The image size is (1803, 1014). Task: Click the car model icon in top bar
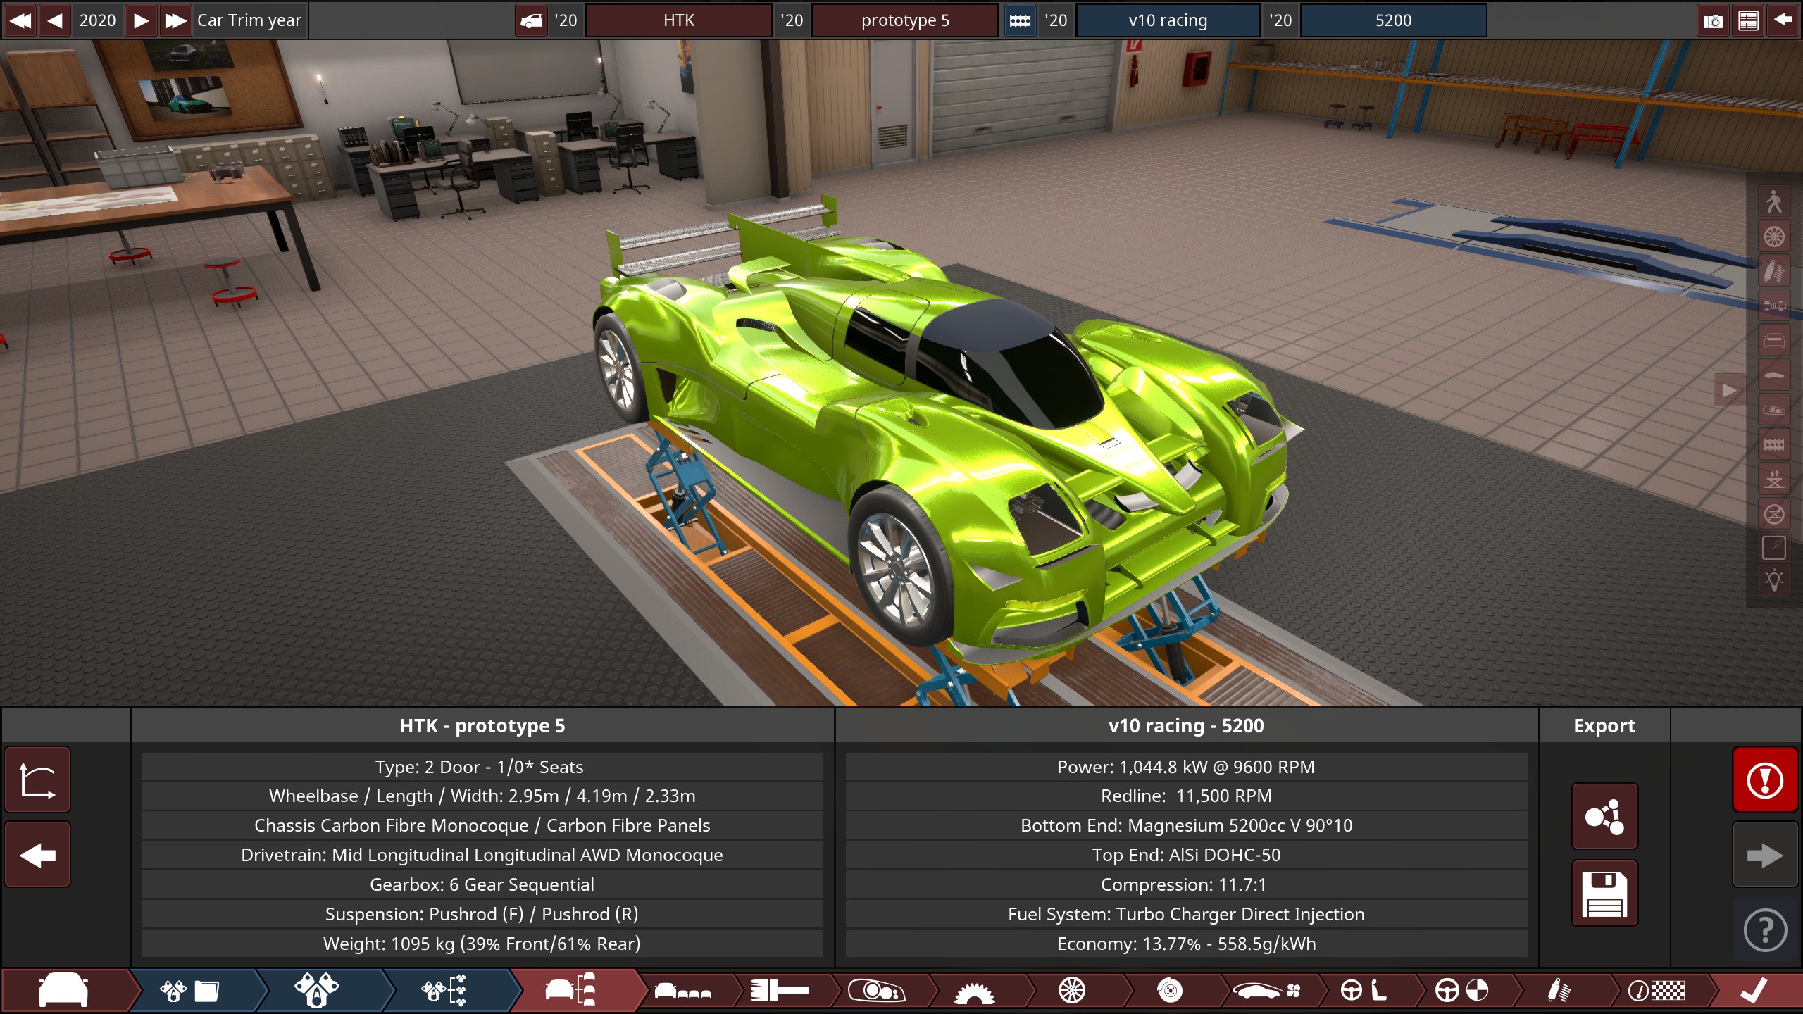point(532,20)
